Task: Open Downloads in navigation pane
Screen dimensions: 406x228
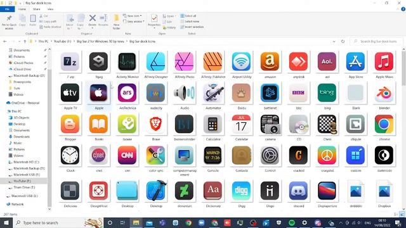Action: (x=22, y=137)
